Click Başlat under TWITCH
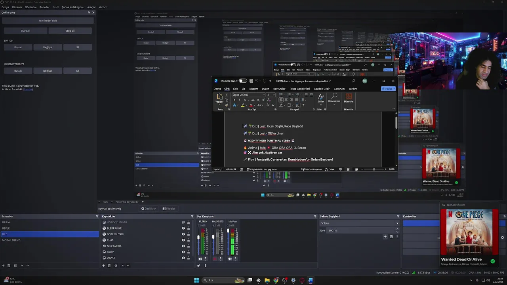 18,47
